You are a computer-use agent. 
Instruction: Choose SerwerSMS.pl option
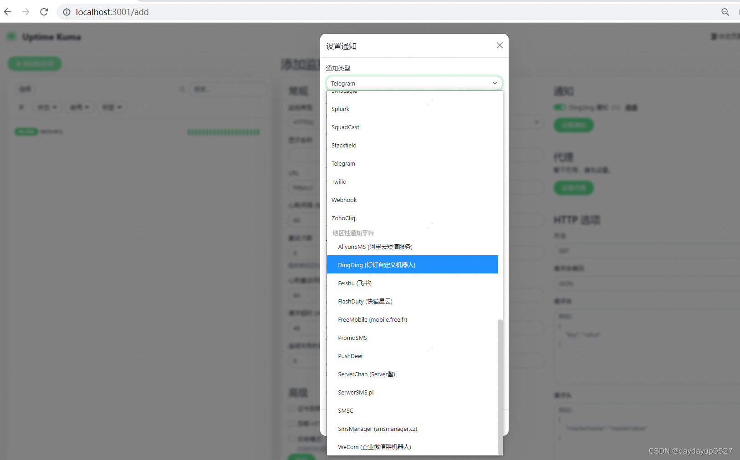(412, 392)
